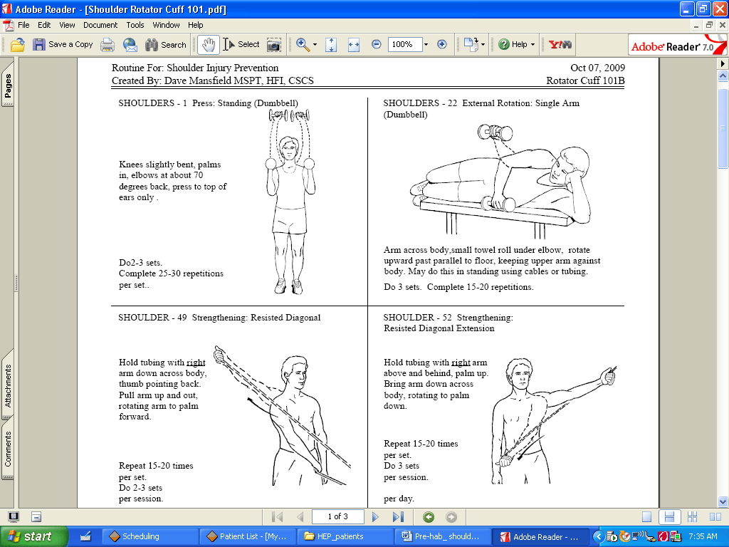Expand hidden system tray icons arrow
Image resolution: width=729 pixels, height=547 pixels.
click(598, 537)
